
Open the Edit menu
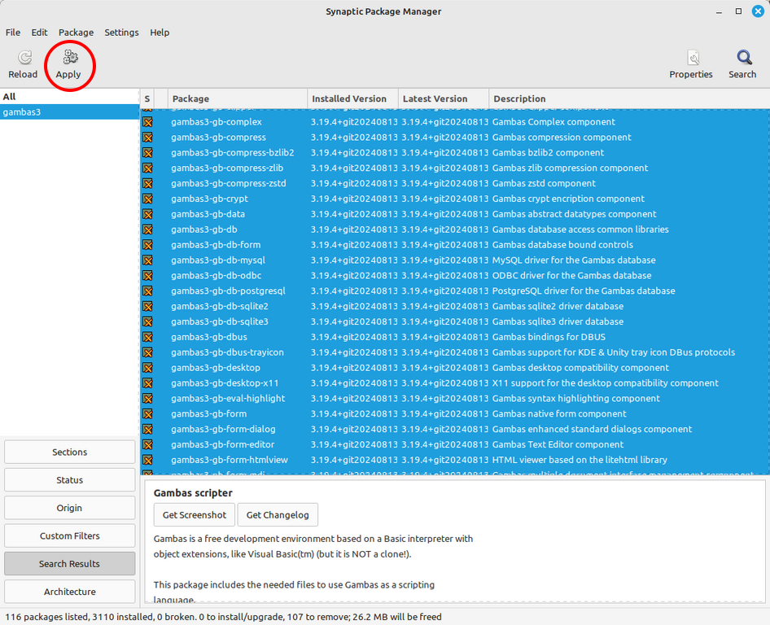(x=39, y=33)
